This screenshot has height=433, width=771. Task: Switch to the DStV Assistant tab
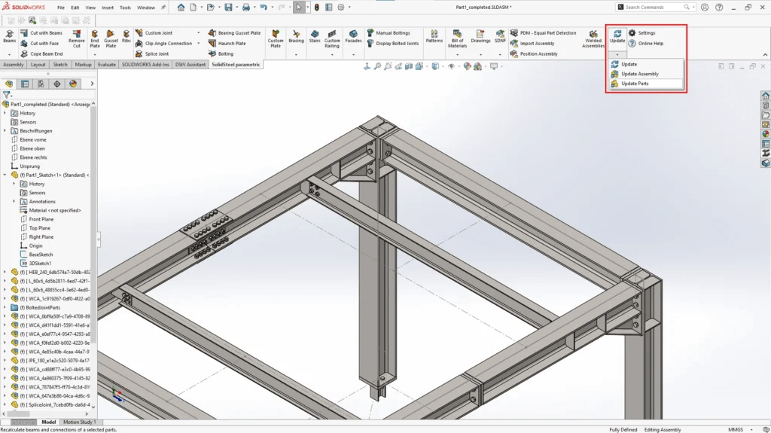point(190,65)
